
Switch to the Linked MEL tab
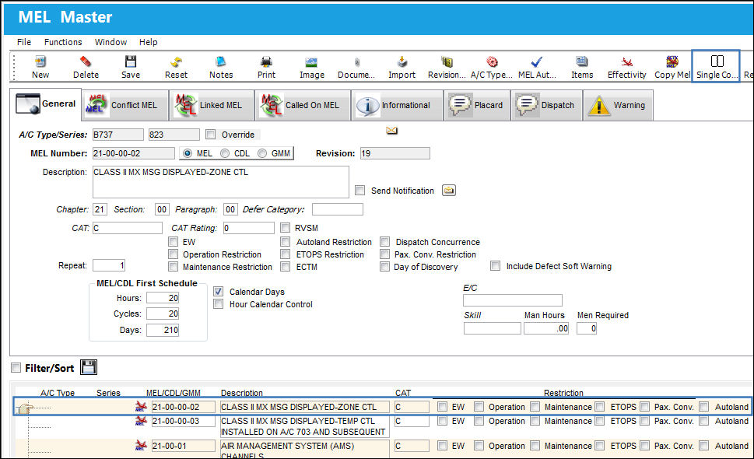click(212, 105)
